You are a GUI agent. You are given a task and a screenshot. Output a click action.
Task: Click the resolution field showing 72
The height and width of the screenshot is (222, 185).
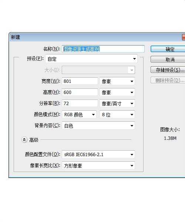[x=80, y=103]
